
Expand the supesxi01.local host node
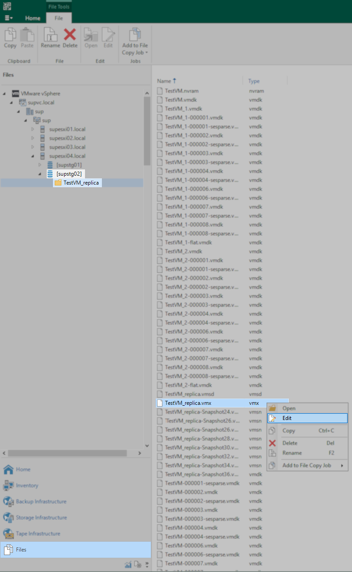pyautogui.click(x=32, y=129)
